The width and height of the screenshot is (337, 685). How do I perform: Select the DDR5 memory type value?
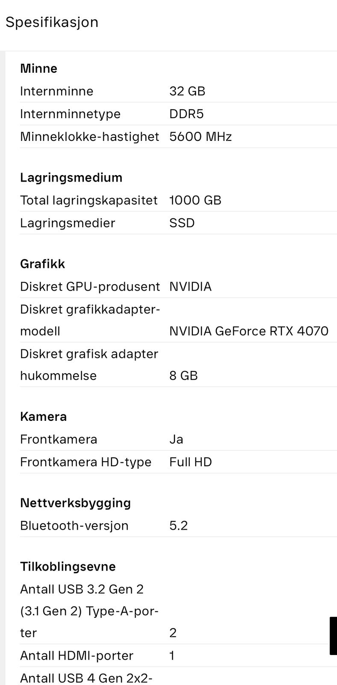[x=186, y=114]
